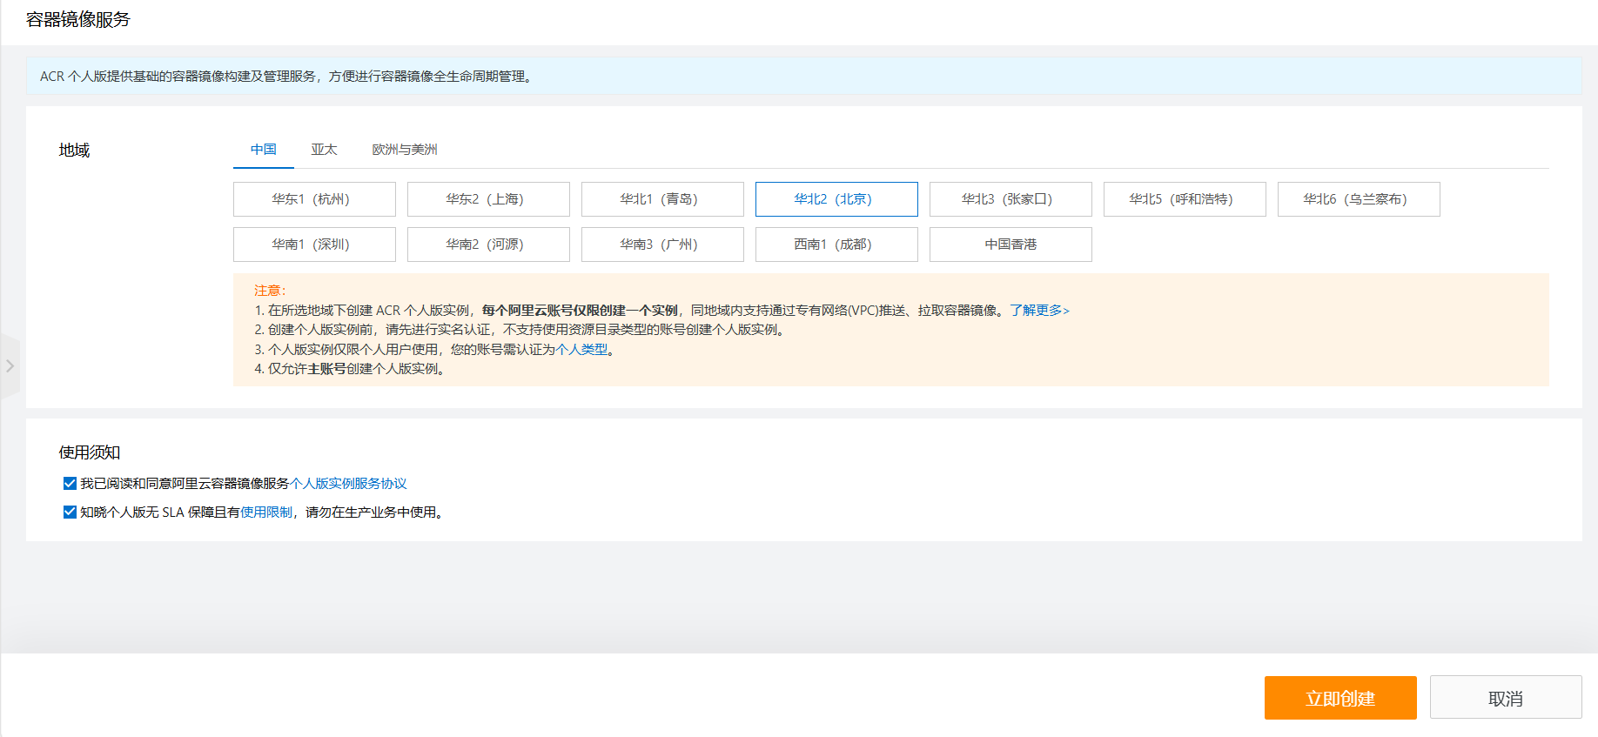Click the 注意 heading in the notice
Viewport: 1598px width, 737px height.
[x=270, y=291]
